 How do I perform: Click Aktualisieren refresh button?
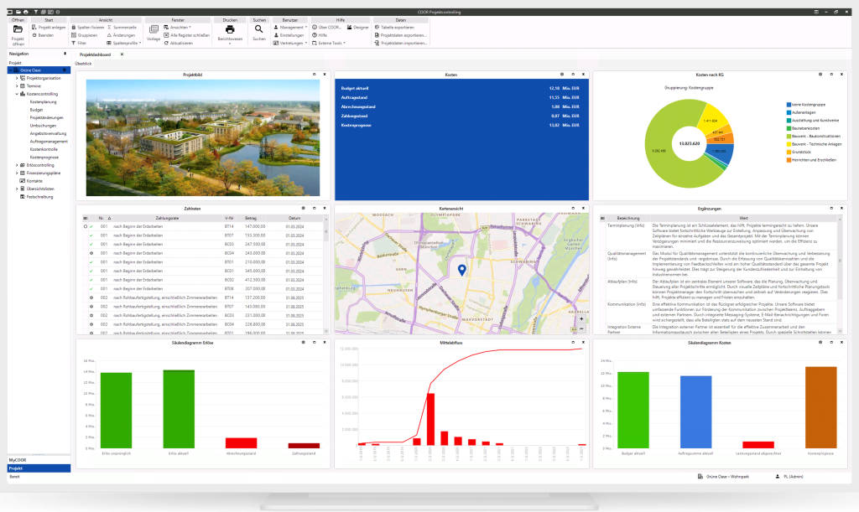pos(178,43)
